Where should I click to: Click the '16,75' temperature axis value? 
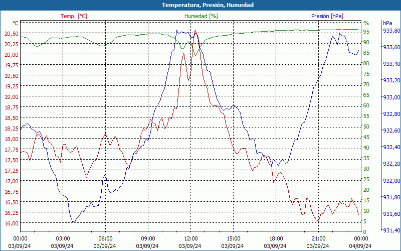[12, 192]
